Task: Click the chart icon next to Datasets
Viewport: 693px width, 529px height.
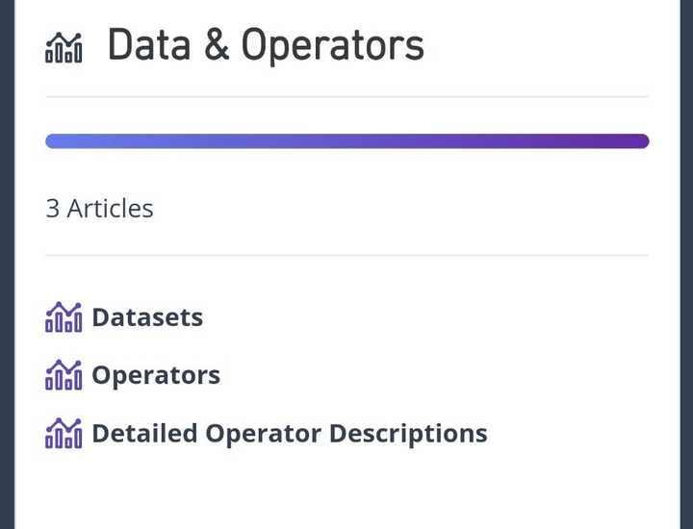Action: point(64,317)
